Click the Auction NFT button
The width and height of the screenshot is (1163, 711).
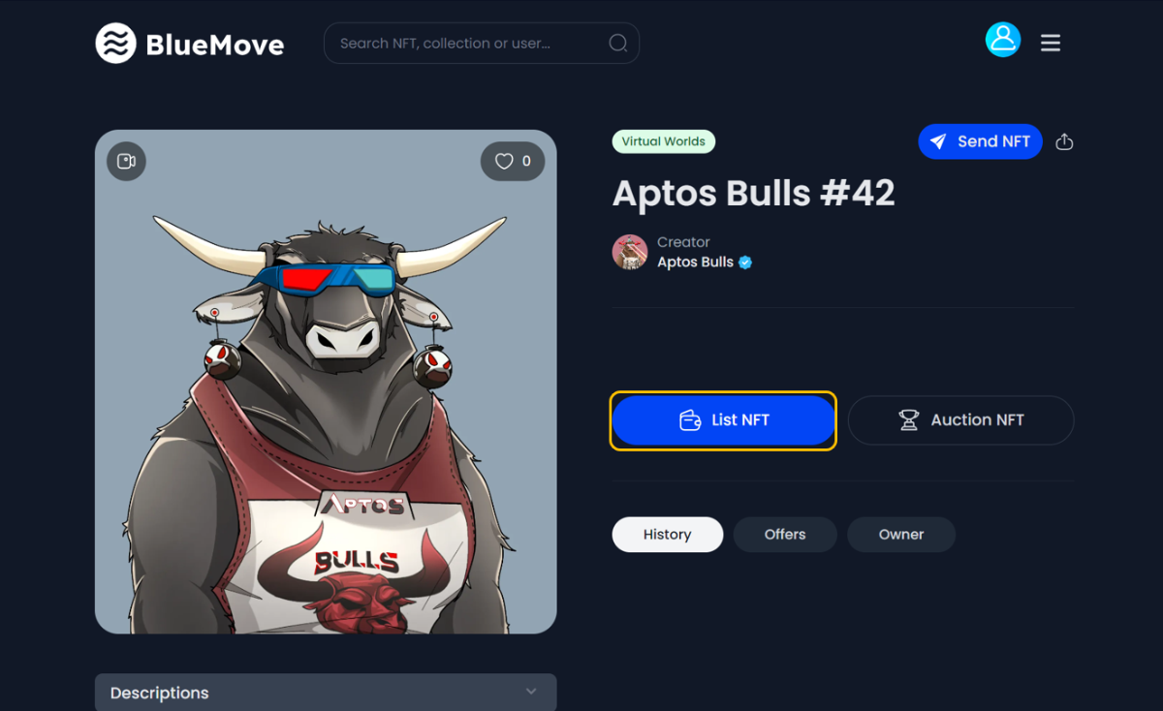click(960, 420)
